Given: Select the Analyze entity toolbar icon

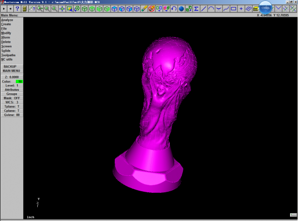Looking at the screenshot, I should coord(32,9).
